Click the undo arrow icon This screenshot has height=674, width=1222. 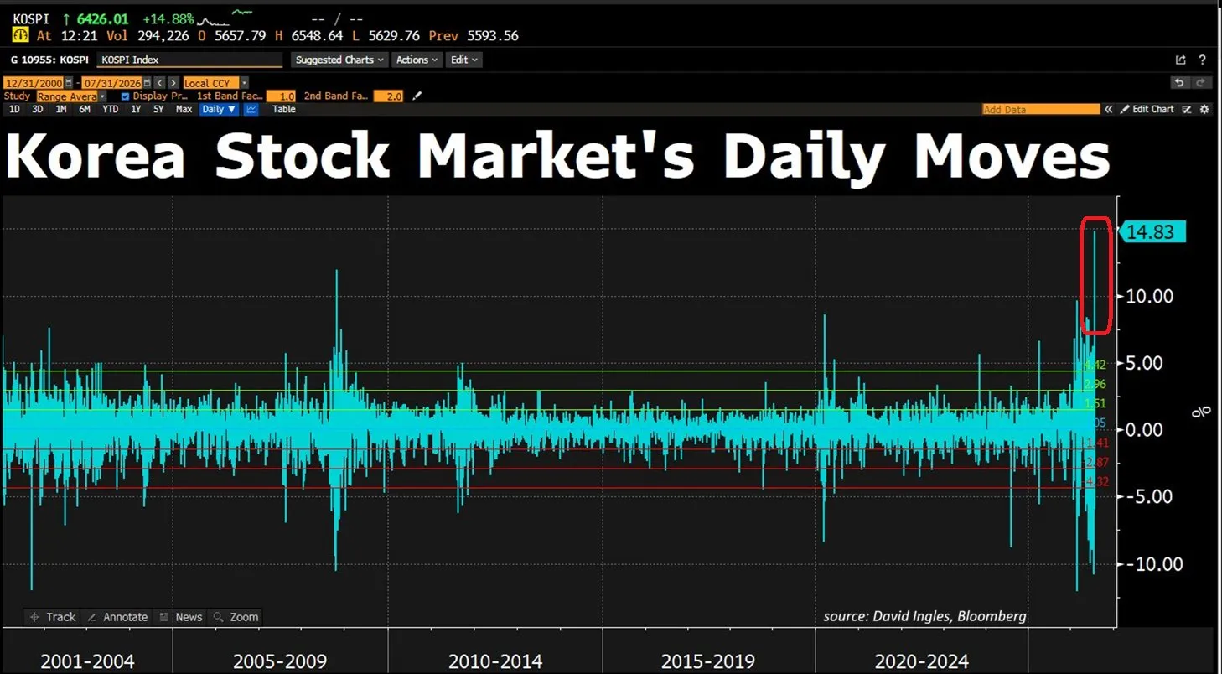click(x=1180, y=82)
